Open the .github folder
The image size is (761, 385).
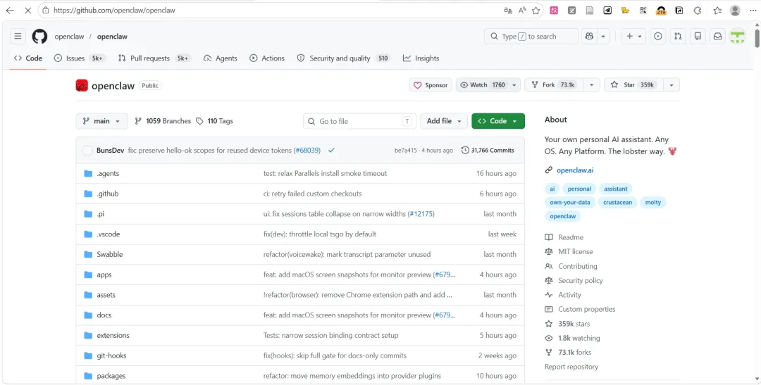click(107, 194)
